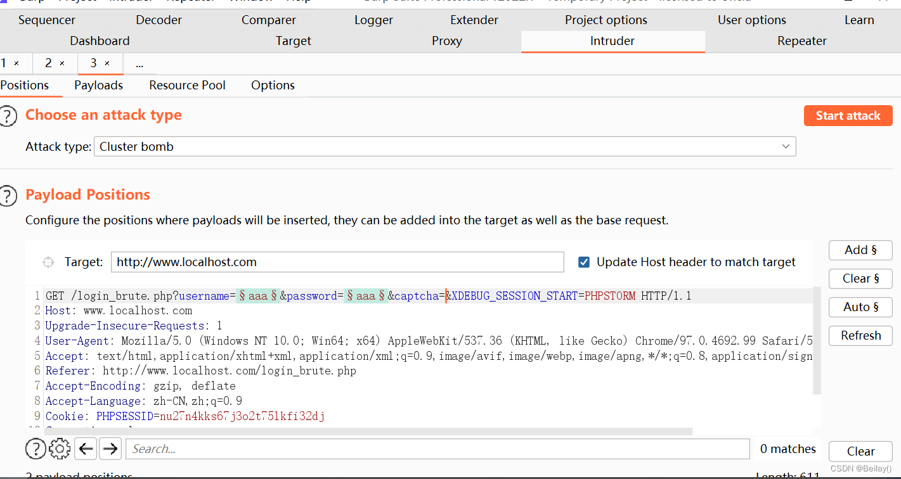
Task: Click the Refresh button
Action: pos(860,335)
